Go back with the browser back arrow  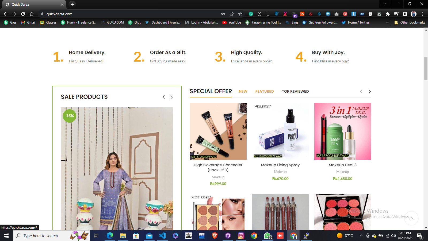click(x=6, y=14)
